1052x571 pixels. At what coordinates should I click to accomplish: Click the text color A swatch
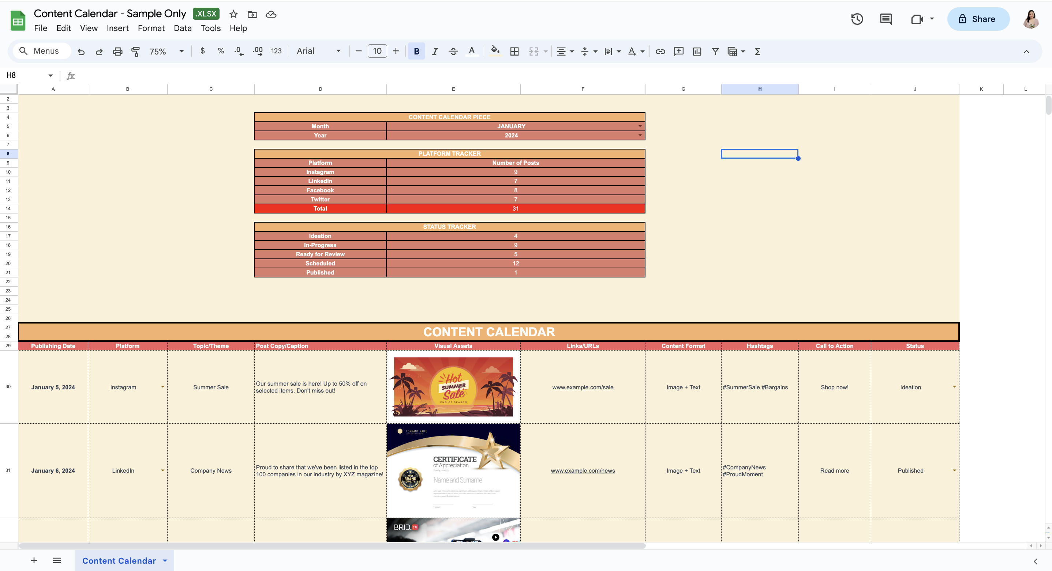[472, 52]
